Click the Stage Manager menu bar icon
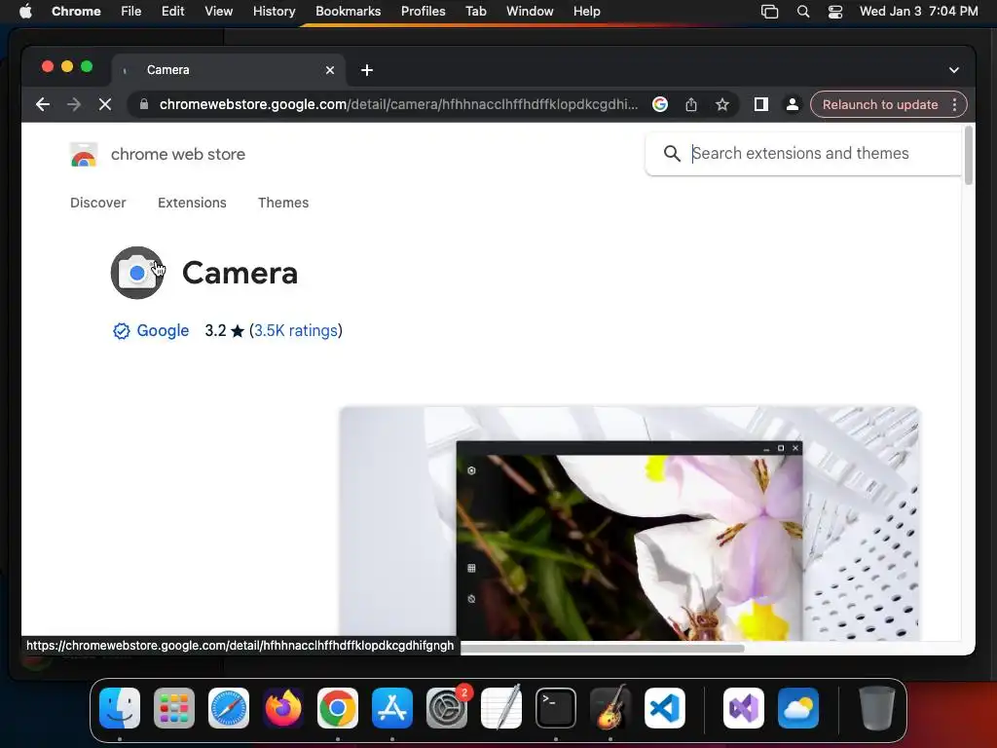 pos(769,12)
